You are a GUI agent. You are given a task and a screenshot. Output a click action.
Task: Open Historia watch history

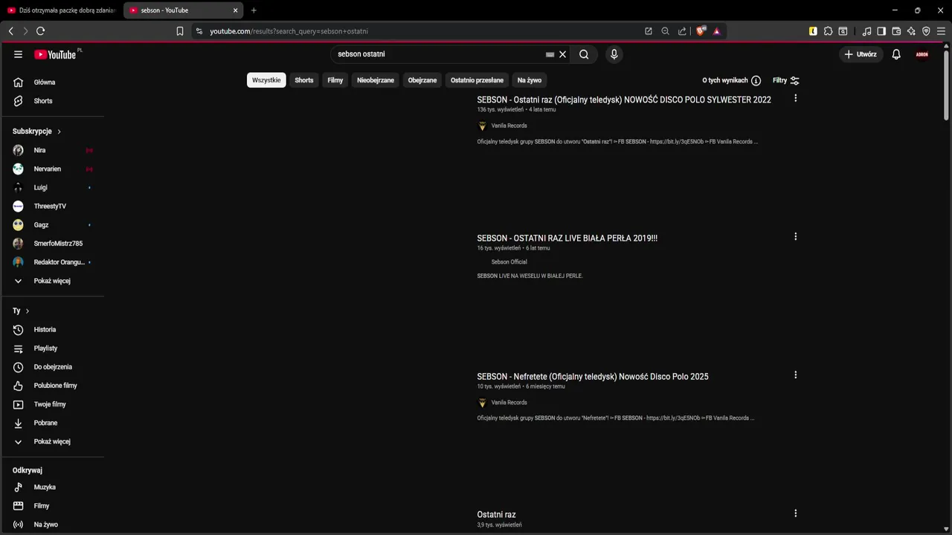(x=52, y=329)
